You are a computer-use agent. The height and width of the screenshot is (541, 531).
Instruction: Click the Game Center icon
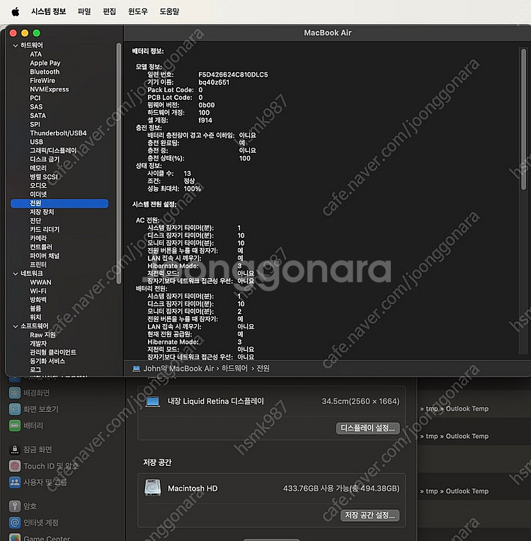pos(14,537)
